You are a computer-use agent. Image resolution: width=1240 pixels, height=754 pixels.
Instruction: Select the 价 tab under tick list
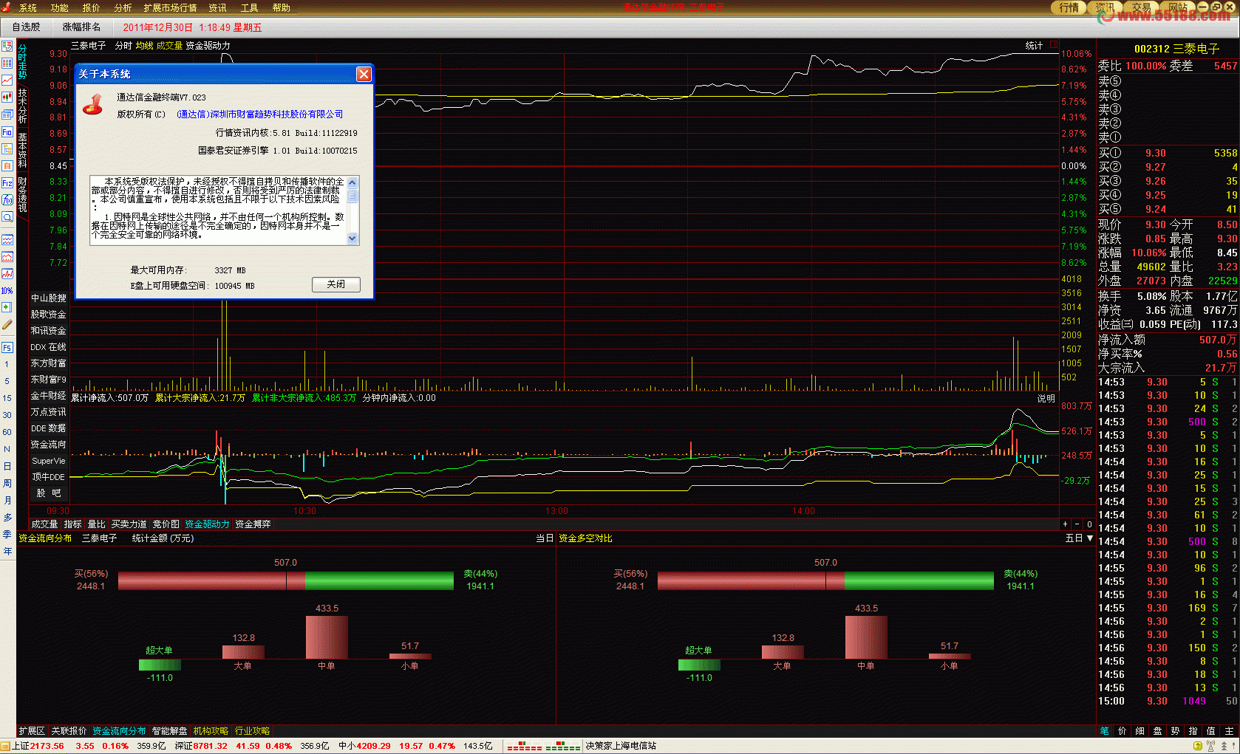pos(1122,731)
